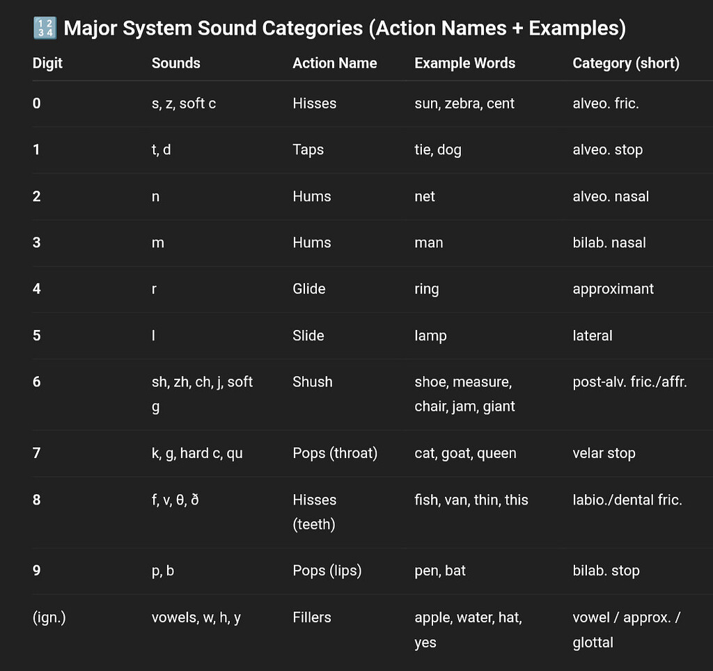Click the "f, v, θ, ð" sounds cell
713x671 pixels.
click(x=175, y=500)
